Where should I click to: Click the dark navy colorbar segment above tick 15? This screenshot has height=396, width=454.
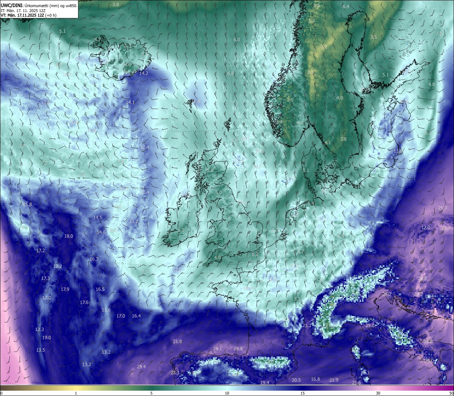point(303,388)
